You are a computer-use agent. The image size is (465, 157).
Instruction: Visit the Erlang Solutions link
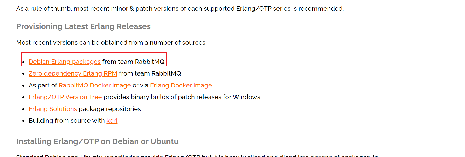click(53, 109)
